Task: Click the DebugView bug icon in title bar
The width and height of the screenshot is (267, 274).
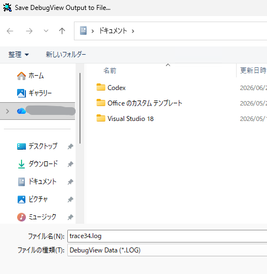Action: (7, 8)
